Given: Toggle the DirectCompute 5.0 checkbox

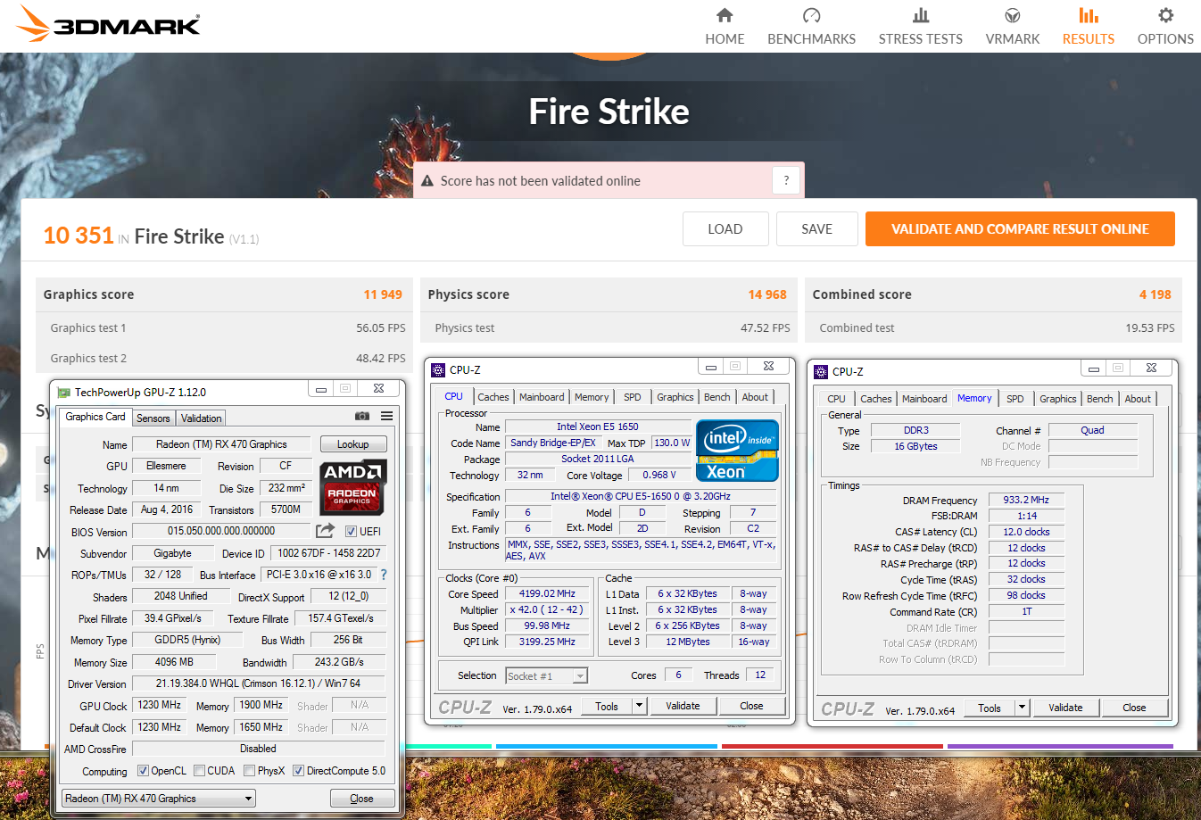Looking at the screenshot, I should (299, 771).
